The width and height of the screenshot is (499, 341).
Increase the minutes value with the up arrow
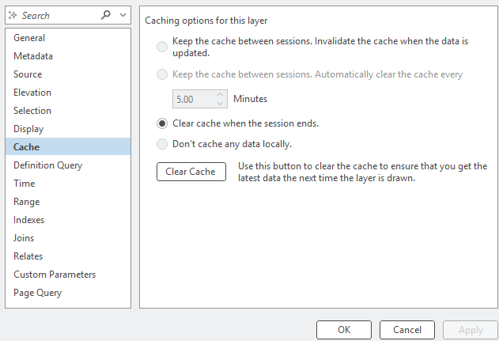click(220, 95)
